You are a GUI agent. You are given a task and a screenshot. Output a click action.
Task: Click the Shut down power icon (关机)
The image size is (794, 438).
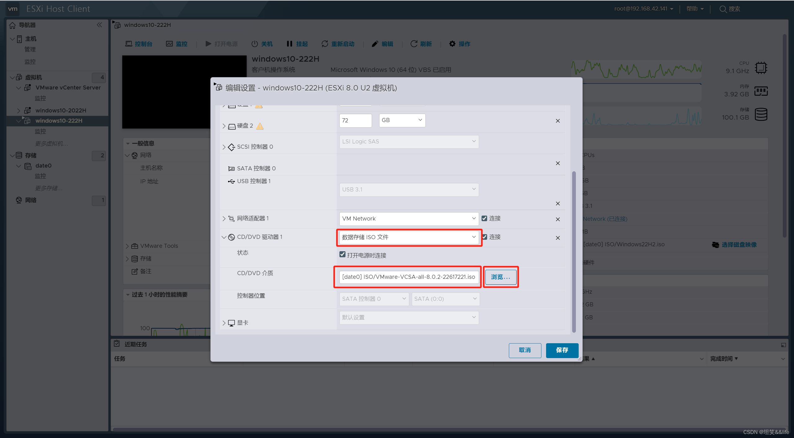[x=254, y=44]
